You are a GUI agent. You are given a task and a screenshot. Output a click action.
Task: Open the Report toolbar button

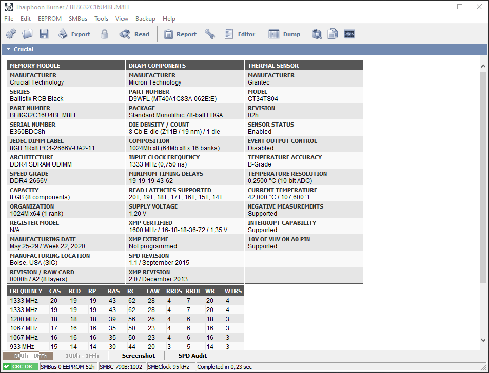(180, 34)
